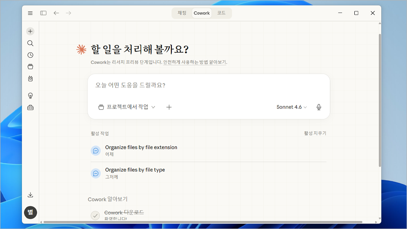This screenshot has height=229, width=407.
Task: Start a new task with plus icon
Action: (x=30, y=32)
